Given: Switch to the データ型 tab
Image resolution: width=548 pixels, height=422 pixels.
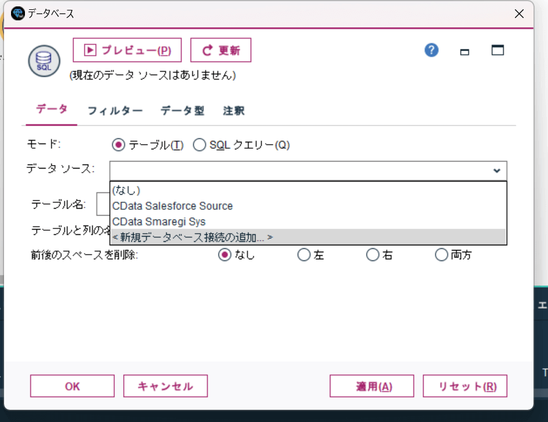Looking at the screenshot, I should tap(182, 111).
